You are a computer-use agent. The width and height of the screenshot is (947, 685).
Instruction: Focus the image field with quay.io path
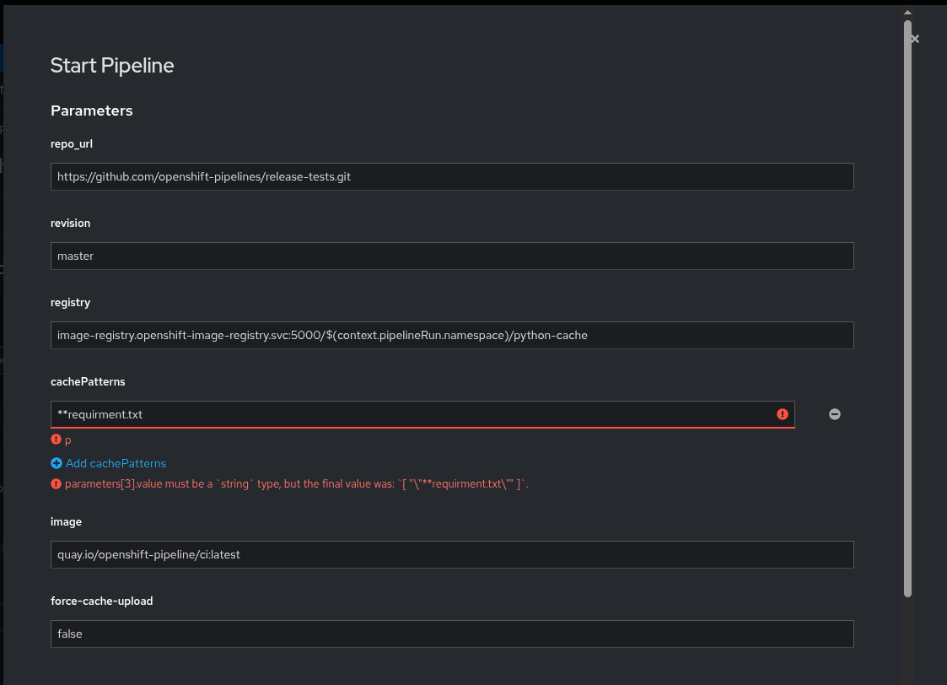[452, 554]
